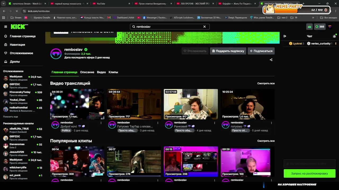Switch to the YouTube browser tab
The width and height of the screenshot is (339, 190).
[x=111, y=4]
